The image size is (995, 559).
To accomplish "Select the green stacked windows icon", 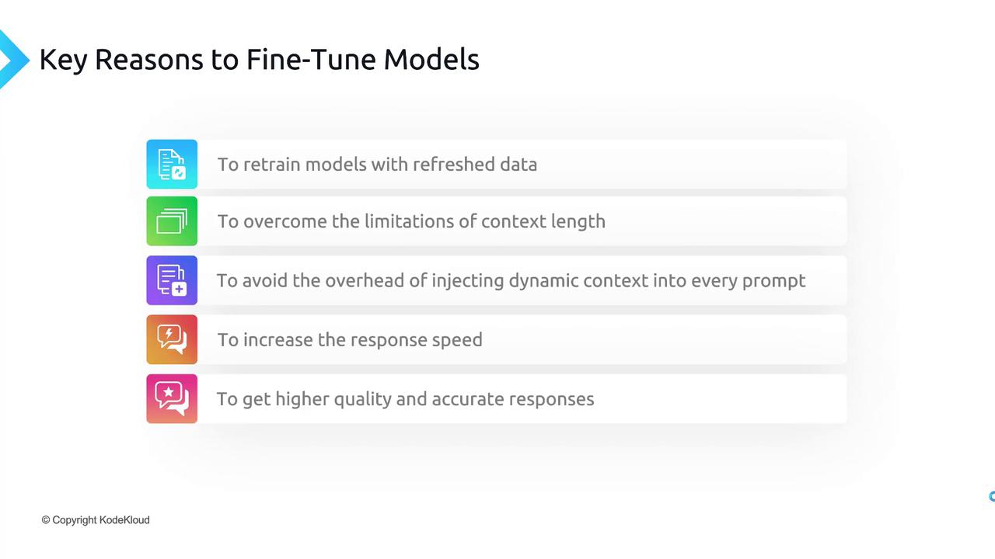I will [172, 221].
